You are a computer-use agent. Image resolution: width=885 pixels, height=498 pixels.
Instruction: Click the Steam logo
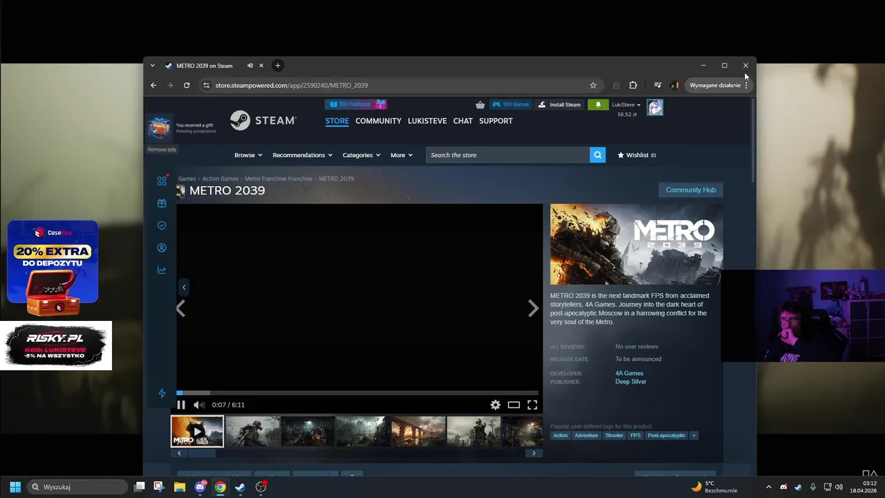point(263,120)
